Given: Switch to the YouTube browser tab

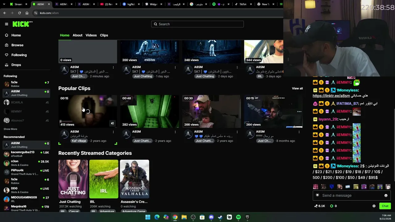Looking at the screenshot, I should tap(108, 4).
